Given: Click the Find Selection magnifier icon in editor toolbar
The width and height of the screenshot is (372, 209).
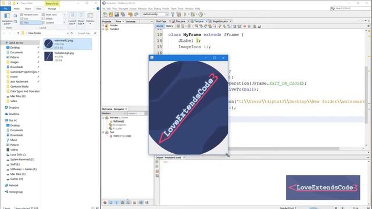Looking at the screenshot, I should (x=196, y=26).
